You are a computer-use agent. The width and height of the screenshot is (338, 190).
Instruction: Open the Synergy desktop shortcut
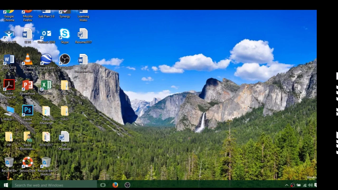click(x=65, y=14)
